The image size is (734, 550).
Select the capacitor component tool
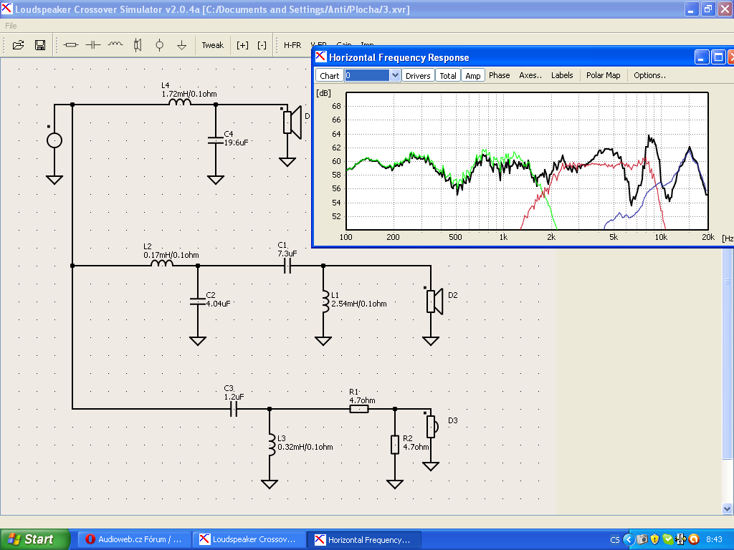point(93,45)
